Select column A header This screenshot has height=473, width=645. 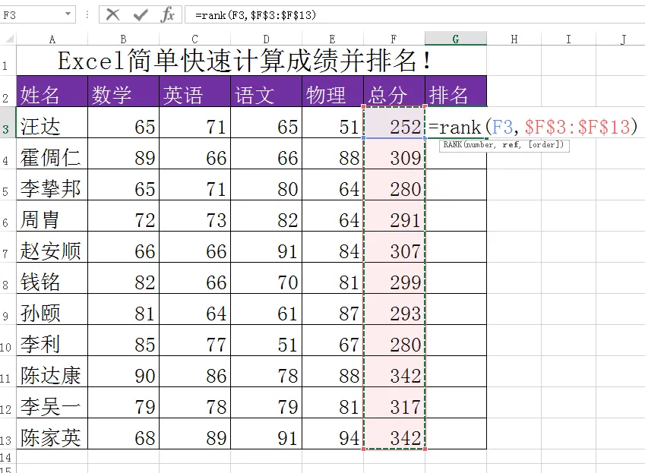[x=52, y=39]
